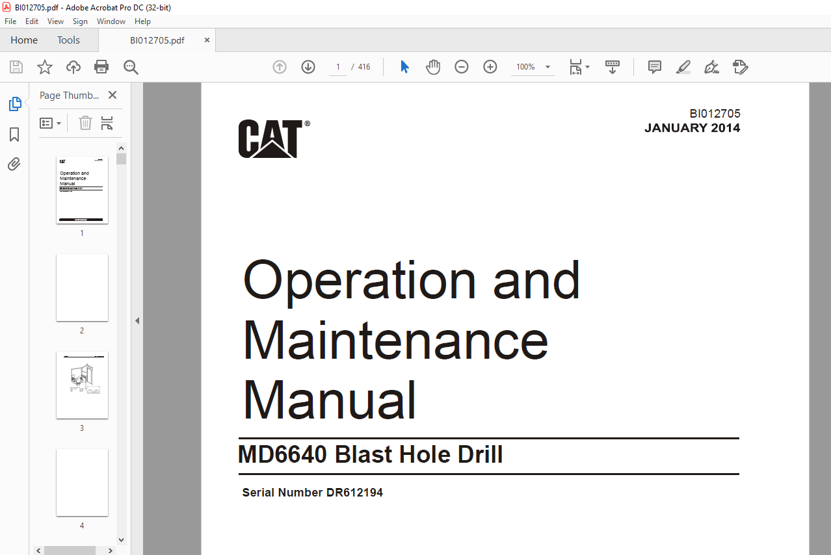Image resolution: width=831 pixels, height=555 pixels.
Task: Print the document using the printer icon
Action: pyautogui.click(x=101, y=67)
